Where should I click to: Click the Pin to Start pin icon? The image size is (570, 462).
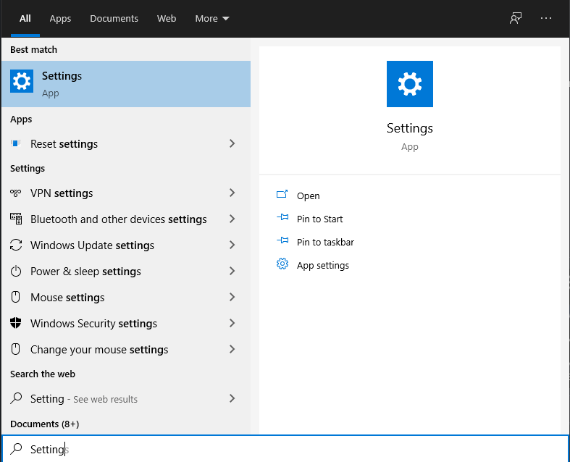282,218
